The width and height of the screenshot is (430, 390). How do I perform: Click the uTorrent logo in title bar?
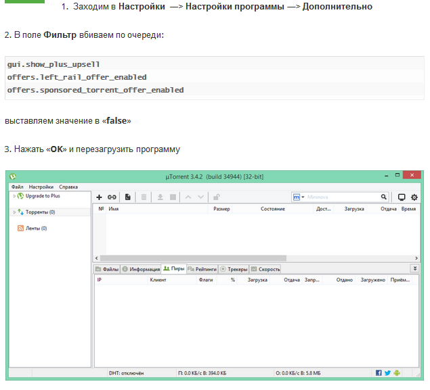[x=13, y=176]
